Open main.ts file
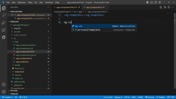 point(30,75)
